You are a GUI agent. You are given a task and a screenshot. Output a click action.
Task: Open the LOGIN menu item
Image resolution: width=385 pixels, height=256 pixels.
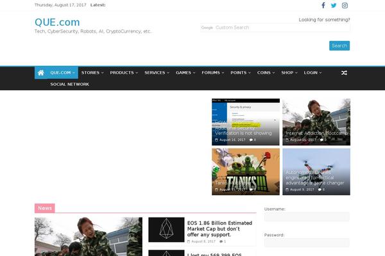(312, 73)
